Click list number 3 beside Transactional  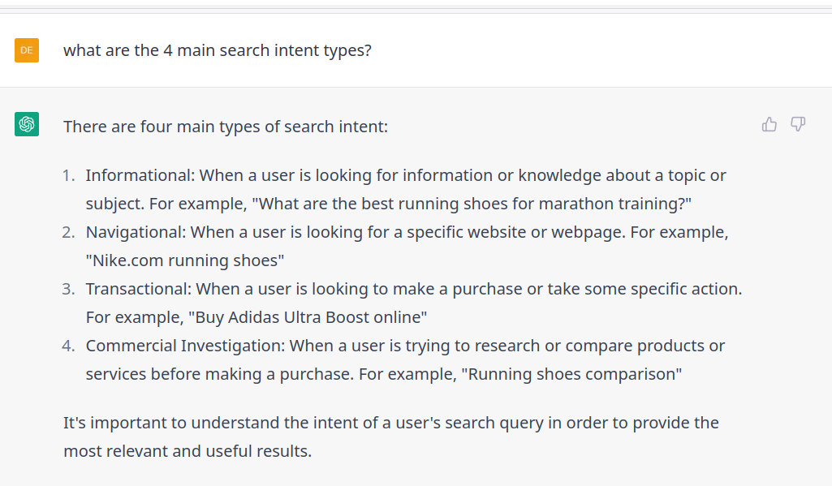click(x=69, y=289)
